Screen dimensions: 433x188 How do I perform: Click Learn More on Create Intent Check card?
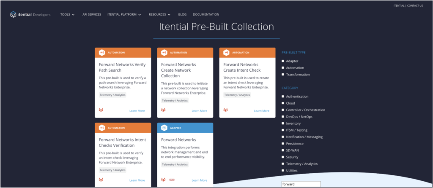(x=261, y=111)
